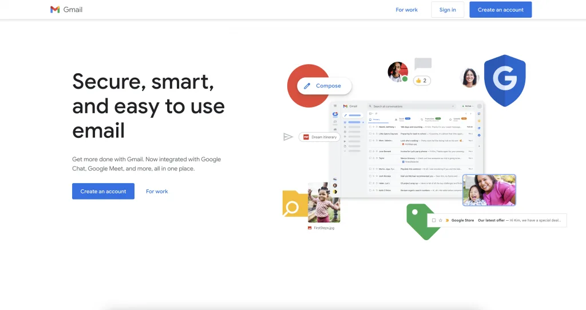Click the pencil icon inside the Compose pill

307,86
